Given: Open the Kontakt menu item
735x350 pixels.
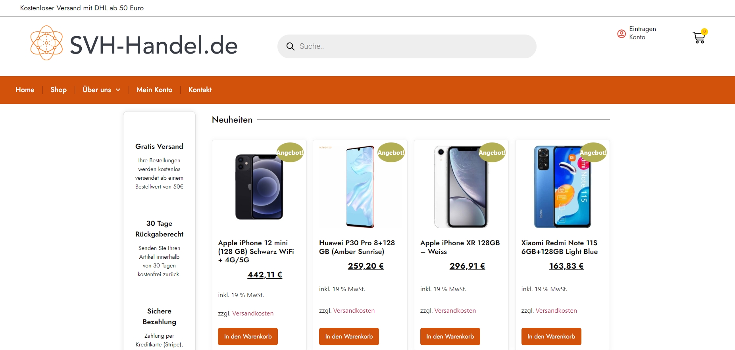Looking at the screenshot, I should (200, 90).
